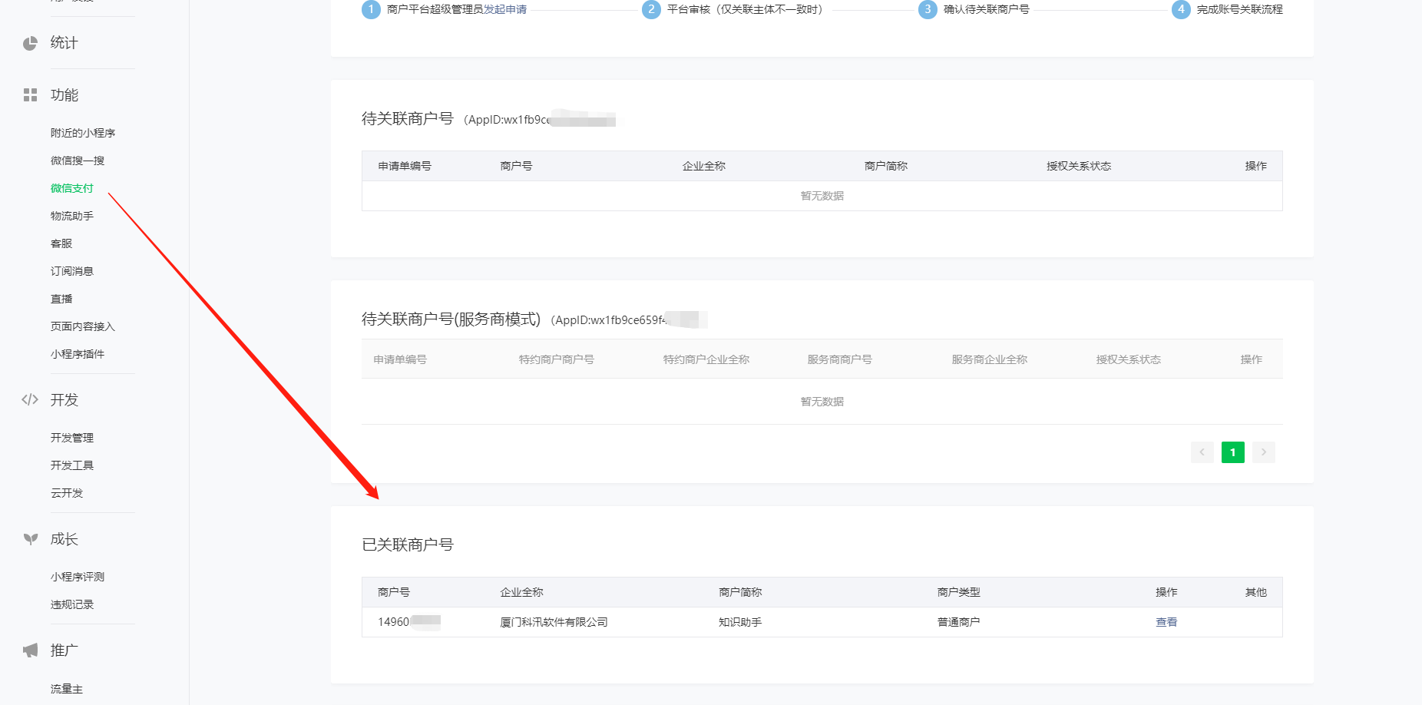This screenshot has height=705, width=1422.
Task: Open 成长 section in sidebar
Action: [x=64, y=539]
